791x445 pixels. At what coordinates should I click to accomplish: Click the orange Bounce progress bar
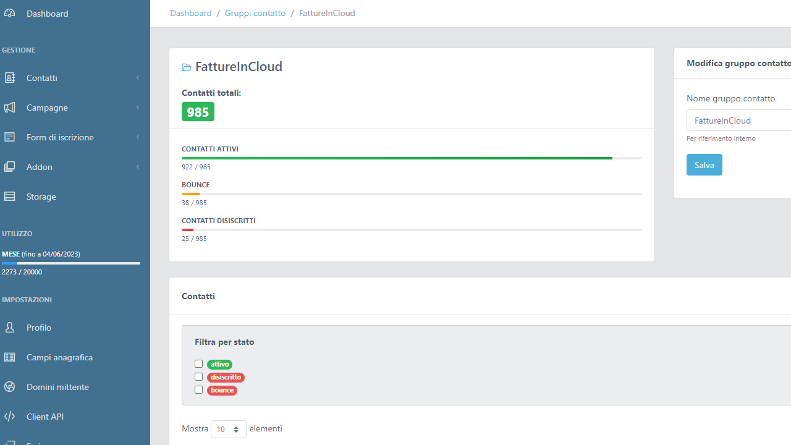(190, 194)
